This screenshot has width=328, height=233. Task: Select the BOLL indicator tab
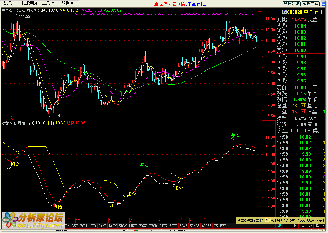[x=84, y=226]
